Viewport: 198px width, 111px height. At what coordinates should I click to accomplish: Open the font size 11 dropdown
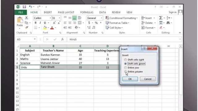coord(59,18)
